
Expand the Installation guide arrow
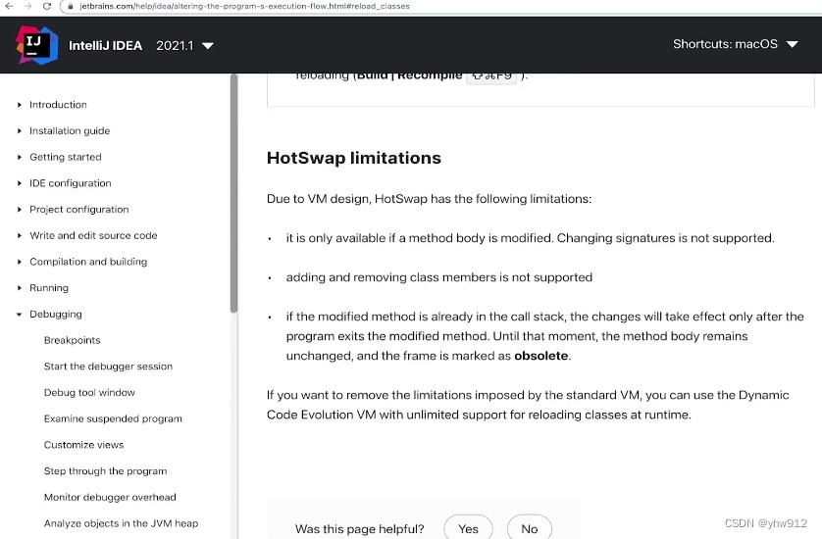click(x=20, y=131)
